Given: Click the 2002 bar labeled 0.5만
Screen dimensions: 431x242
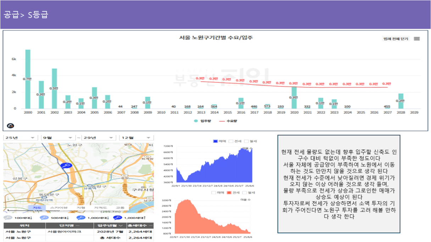Looking at the screenshot, I should (55, 88).
